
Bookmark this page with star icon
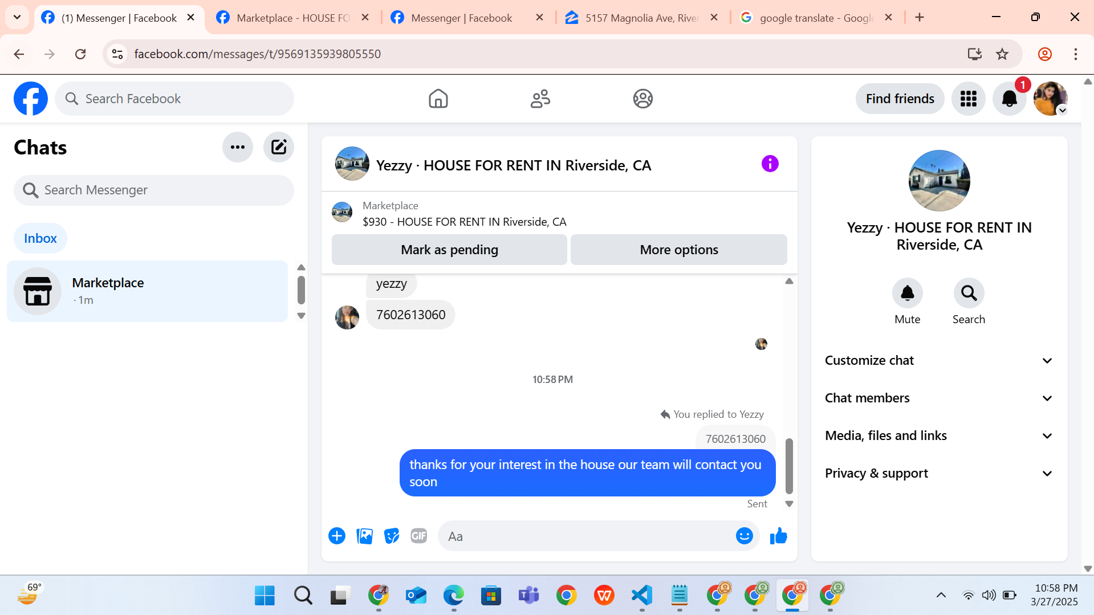click(x=1002, y=54)
